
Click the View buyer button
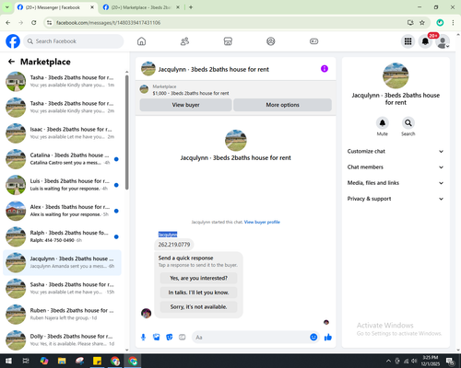(185, 105)
